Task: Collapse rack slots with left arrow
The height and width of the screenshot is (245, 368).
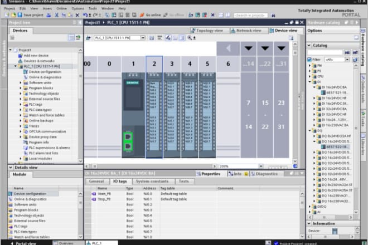Action: [228, 48]
